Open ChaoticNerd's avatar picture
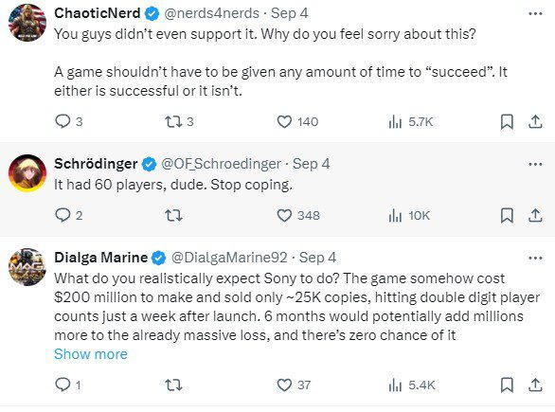This screenshot has height=412, width=555. click(x=27, y=23)
